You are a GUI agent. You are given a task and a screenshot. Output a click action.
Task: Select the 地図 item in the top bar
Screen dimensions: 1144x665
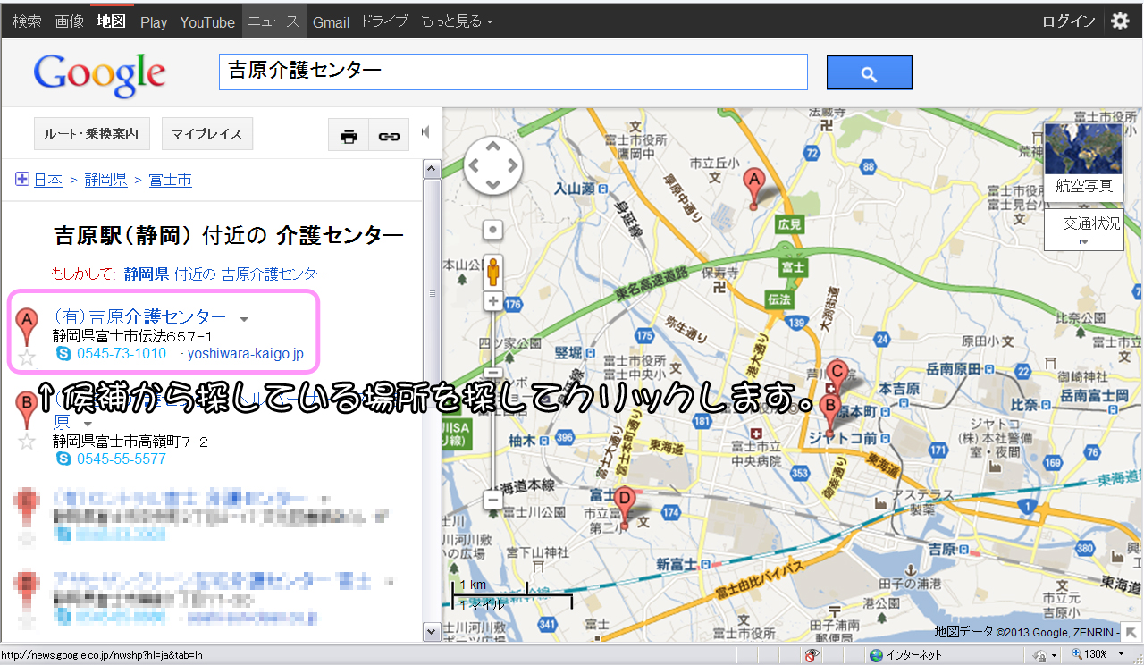111,21
